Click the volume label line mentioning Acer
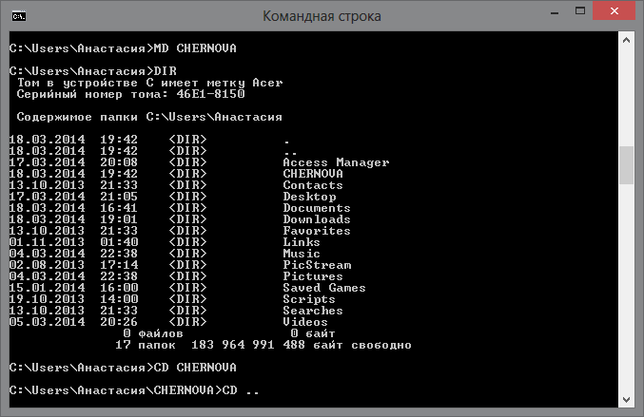This screenshot has height=417, width=644. pyautogui.click(x=149, y=83)
